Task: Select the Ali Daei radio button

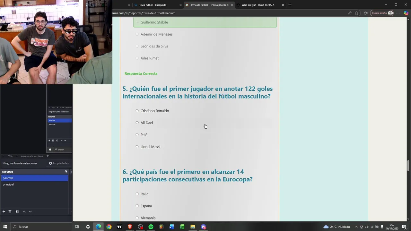Action: pos(137,123)
